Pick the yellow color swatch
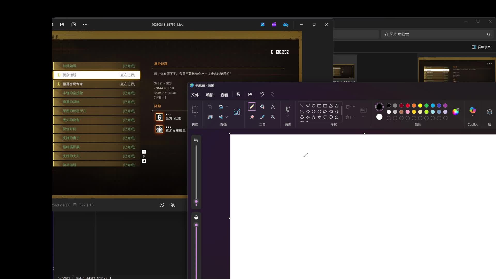The width and height of the screenshot is (496, 279). [420, 105]
